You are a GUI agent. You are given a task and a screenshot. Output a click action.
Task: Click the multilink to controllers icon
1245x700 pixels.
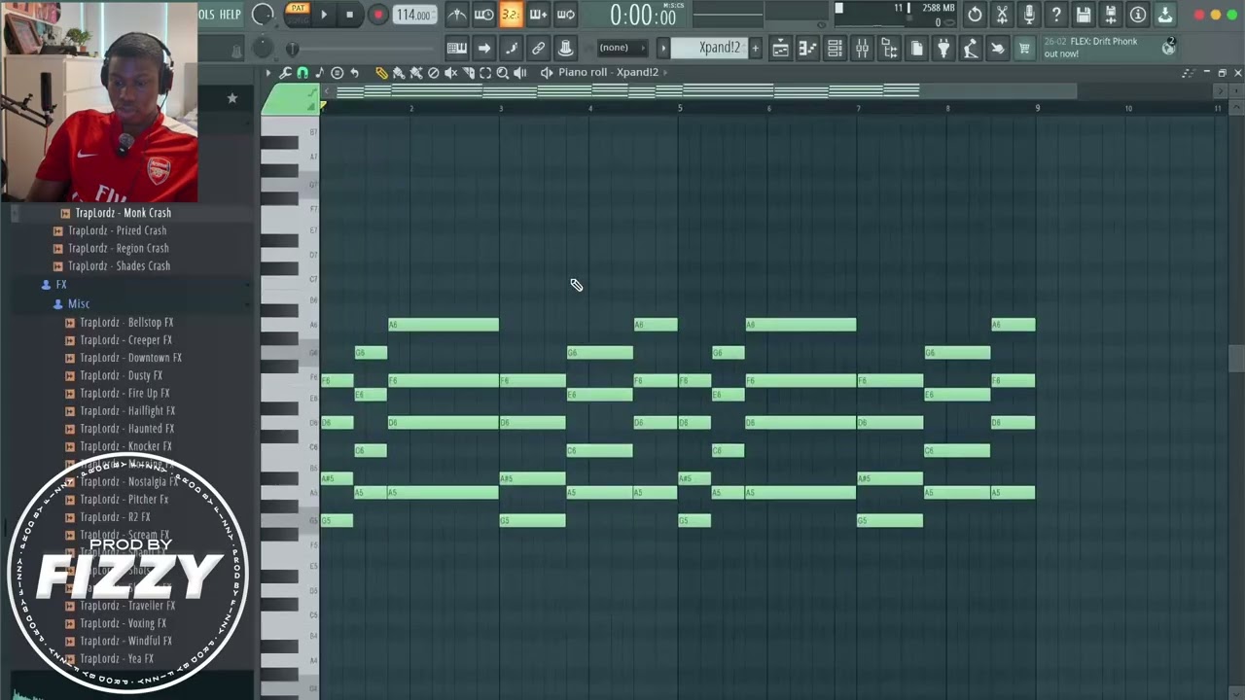[x=538, y=49]
